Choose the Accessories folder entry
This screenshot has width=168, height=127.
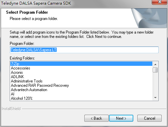81,68
